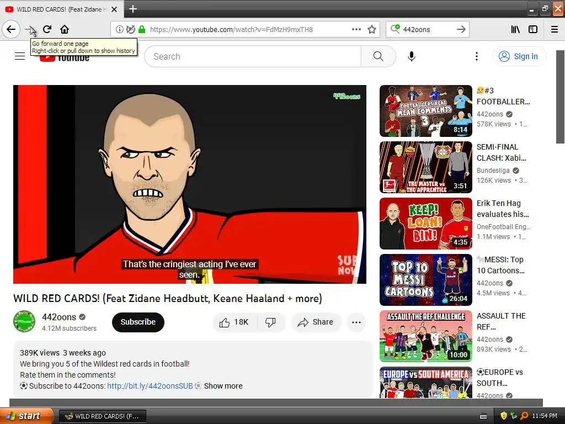Click the 11:54 PM system clock

tap(545, 416)
